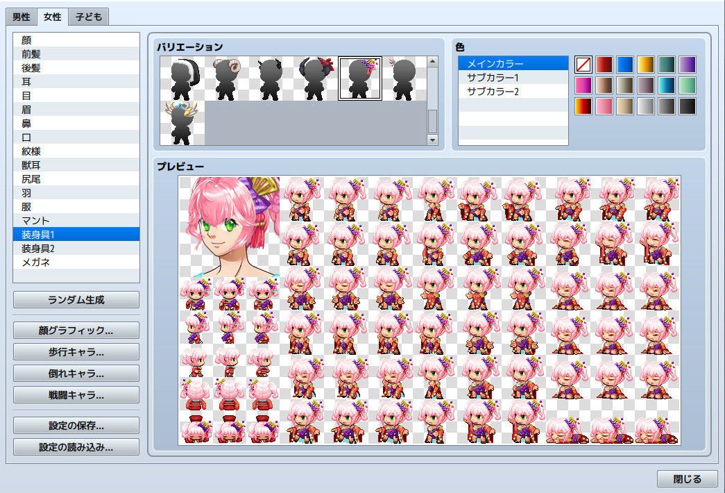This screenshot has height=493, width=725.
Task: Pick the dark red color swatch
Action: [603, 63]
